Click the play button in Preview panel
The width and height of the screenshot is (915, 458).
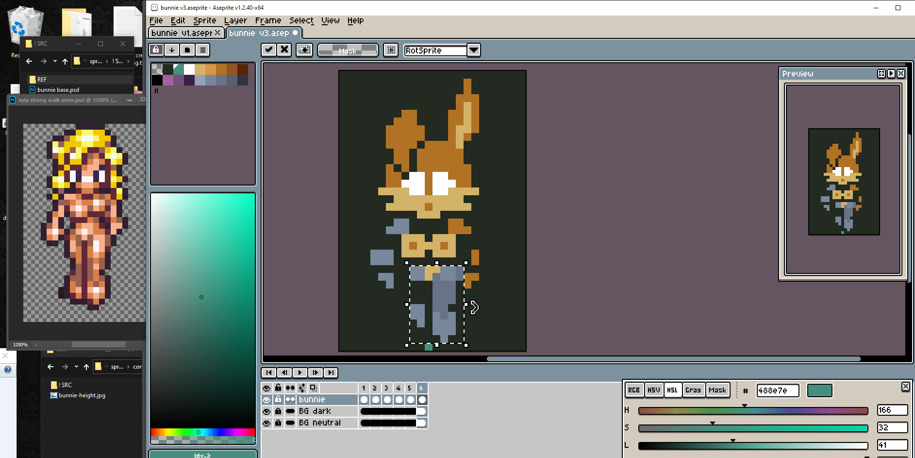(x=891, y=73)
